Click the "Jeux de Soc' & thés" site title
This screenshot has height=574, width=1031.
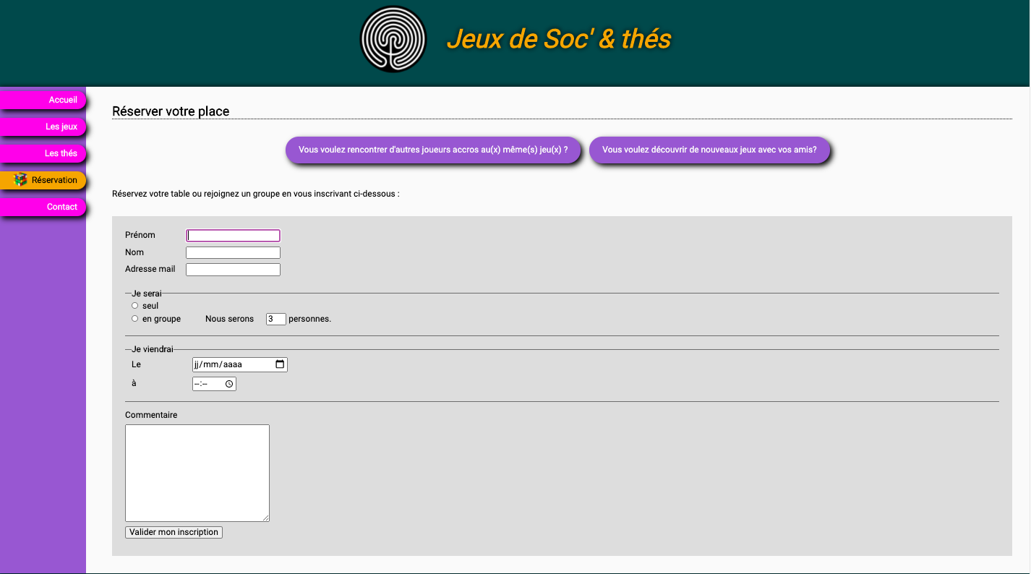point(559,39)
